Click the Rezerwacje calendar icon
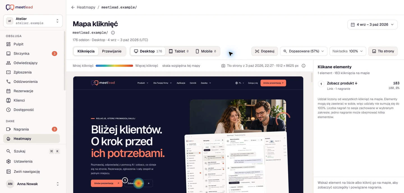Image resolution: width=404 pixels, height=193 pixels. pos(8,91)
